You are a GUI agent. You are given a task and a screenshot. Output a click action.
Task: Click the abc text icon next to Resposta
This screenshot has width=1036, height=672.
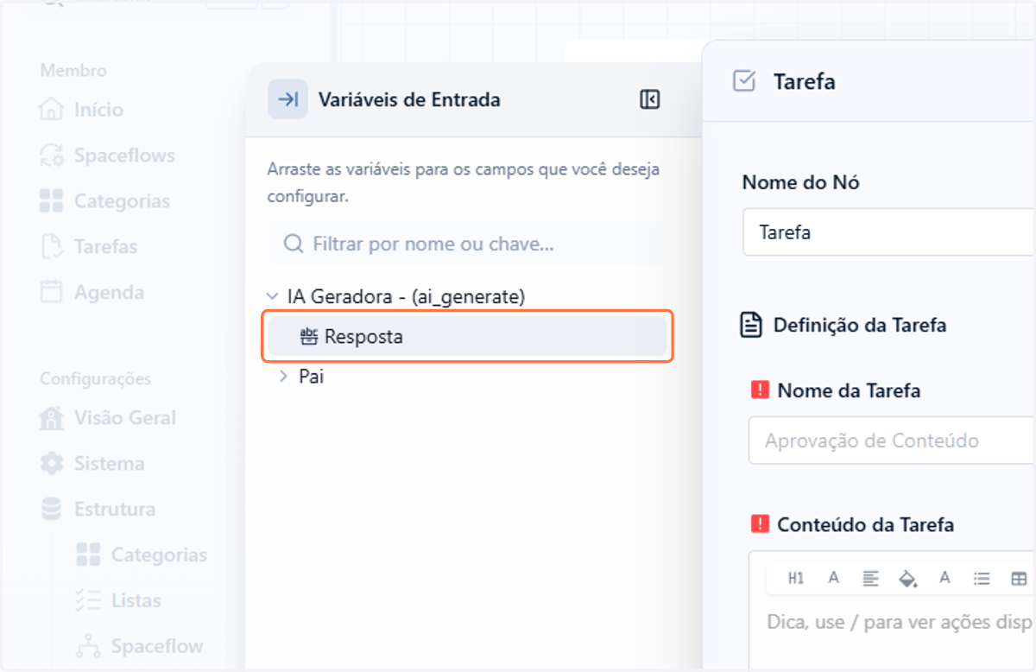pyautogui.click(x=309, y=337)
